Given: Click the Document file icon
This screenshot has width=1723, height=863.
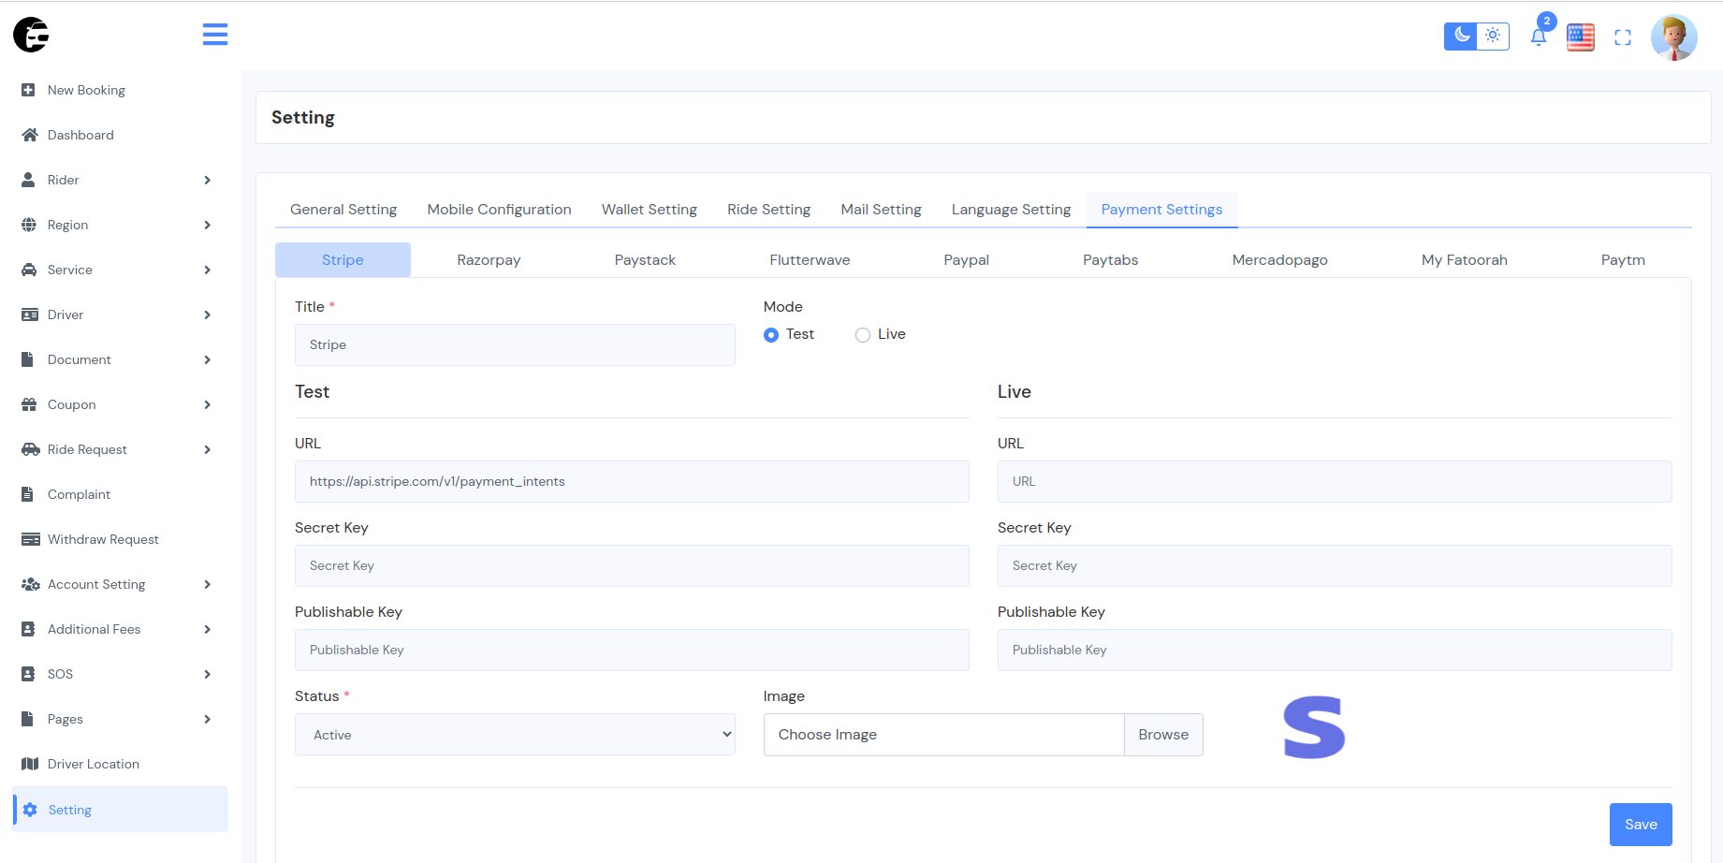Looking at the screenshot, I should pyautogui.click(x=27, y=359).
